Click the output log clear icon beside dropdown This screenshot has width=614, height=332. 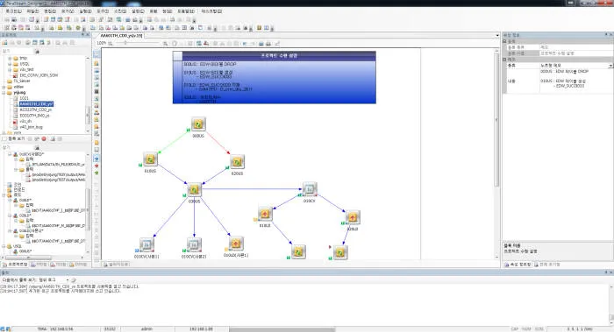point(74,280)
